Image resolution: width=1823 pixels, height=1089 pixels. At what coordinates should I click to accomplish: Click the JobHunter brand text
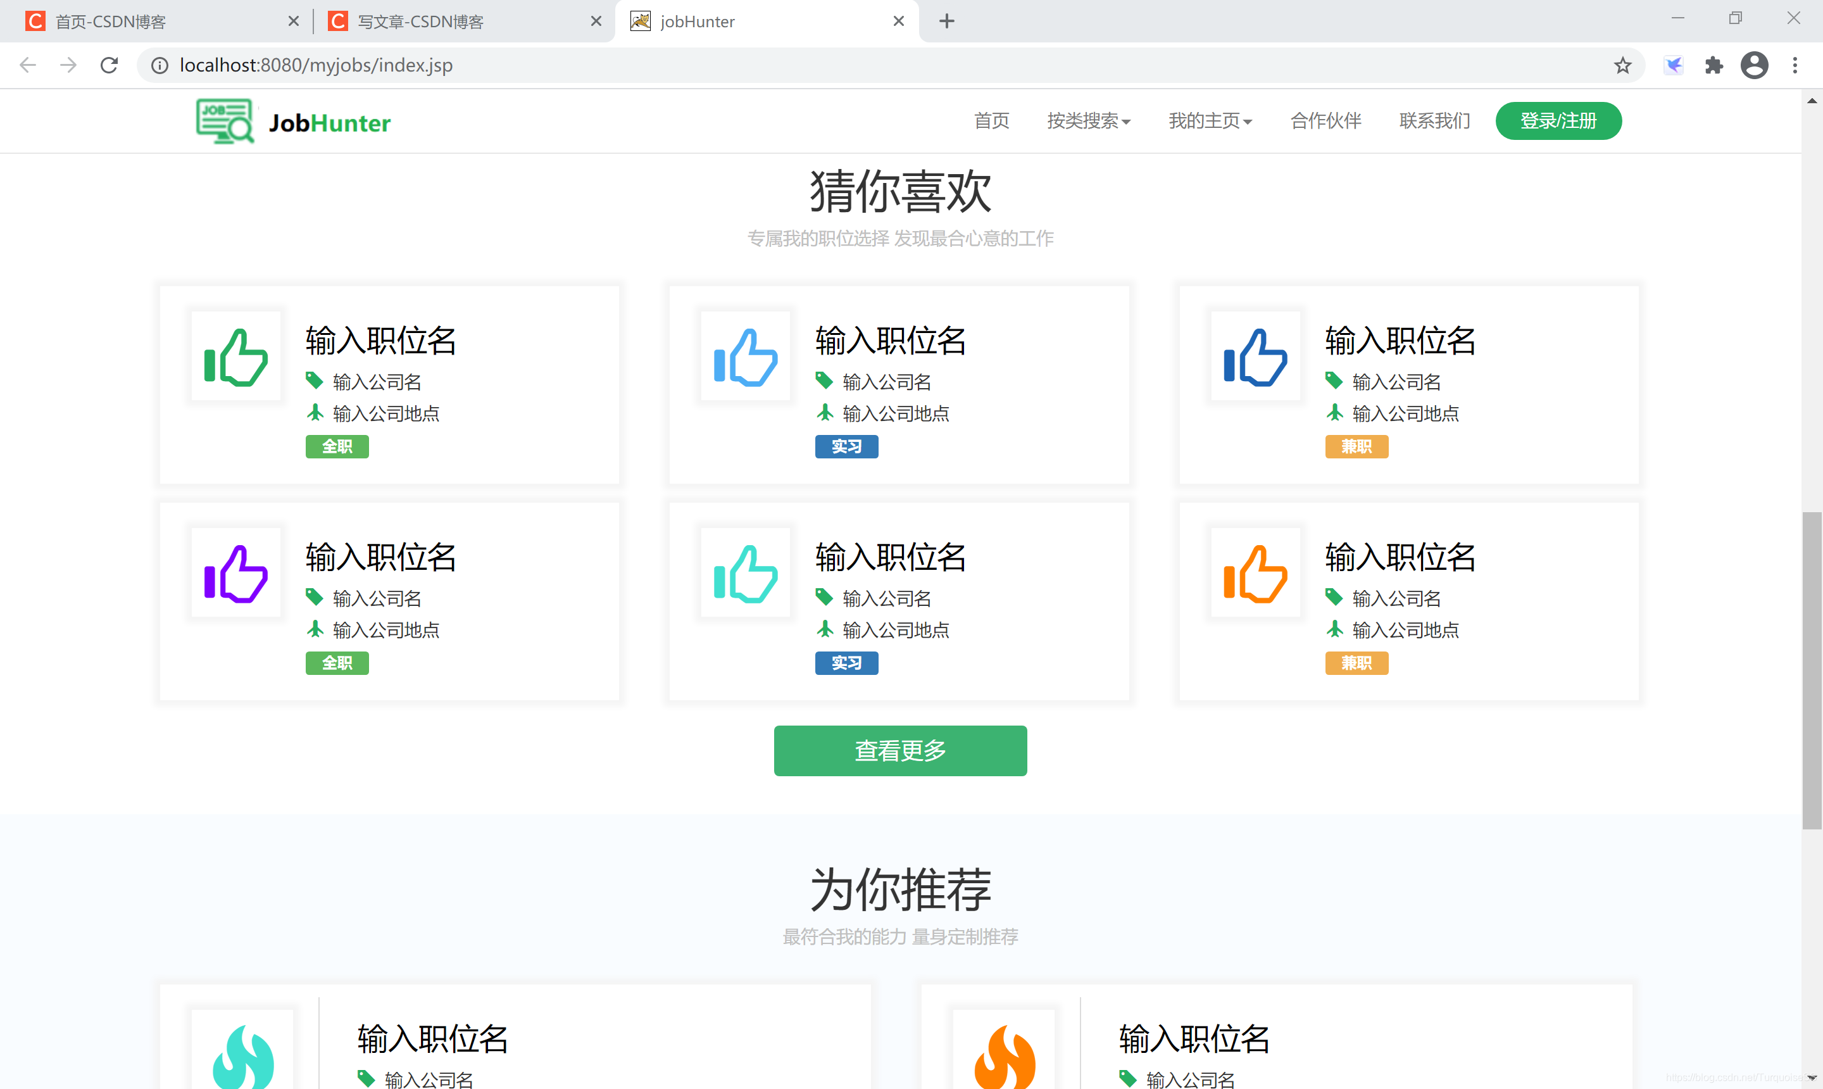click(x=329, y=123)
